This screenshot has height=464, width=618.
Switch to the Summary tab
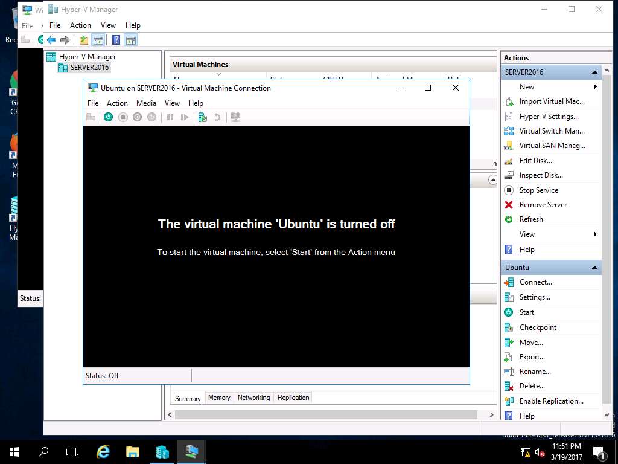pyautogui.click(x=188, y=398)
